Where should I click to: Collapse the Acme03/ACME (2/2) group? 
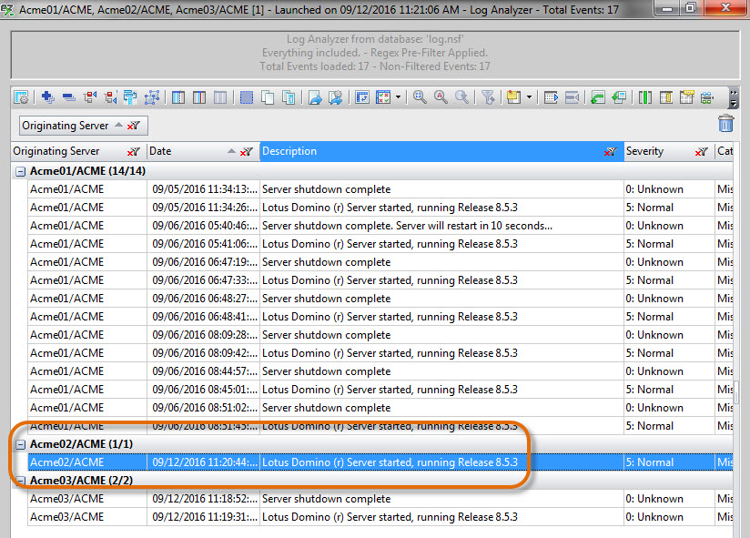tap(21, 481)
